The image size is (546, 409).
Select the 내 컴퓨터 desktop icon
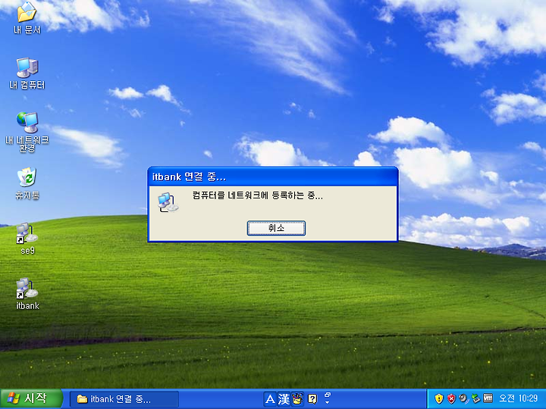pos(27,73)
